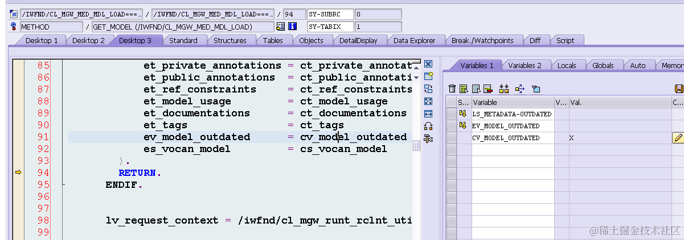Click the program document icon in header

(x=14, y=13)
